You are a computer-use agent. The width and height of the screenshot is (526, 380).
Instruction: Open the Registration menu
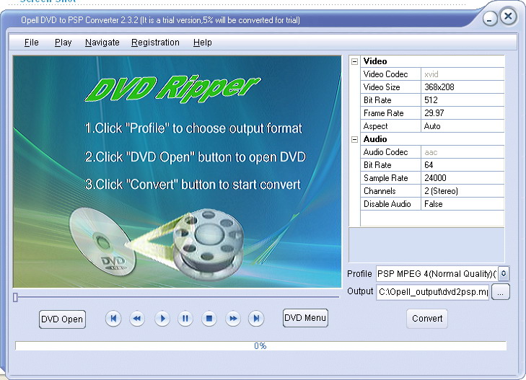click(155, 43)
